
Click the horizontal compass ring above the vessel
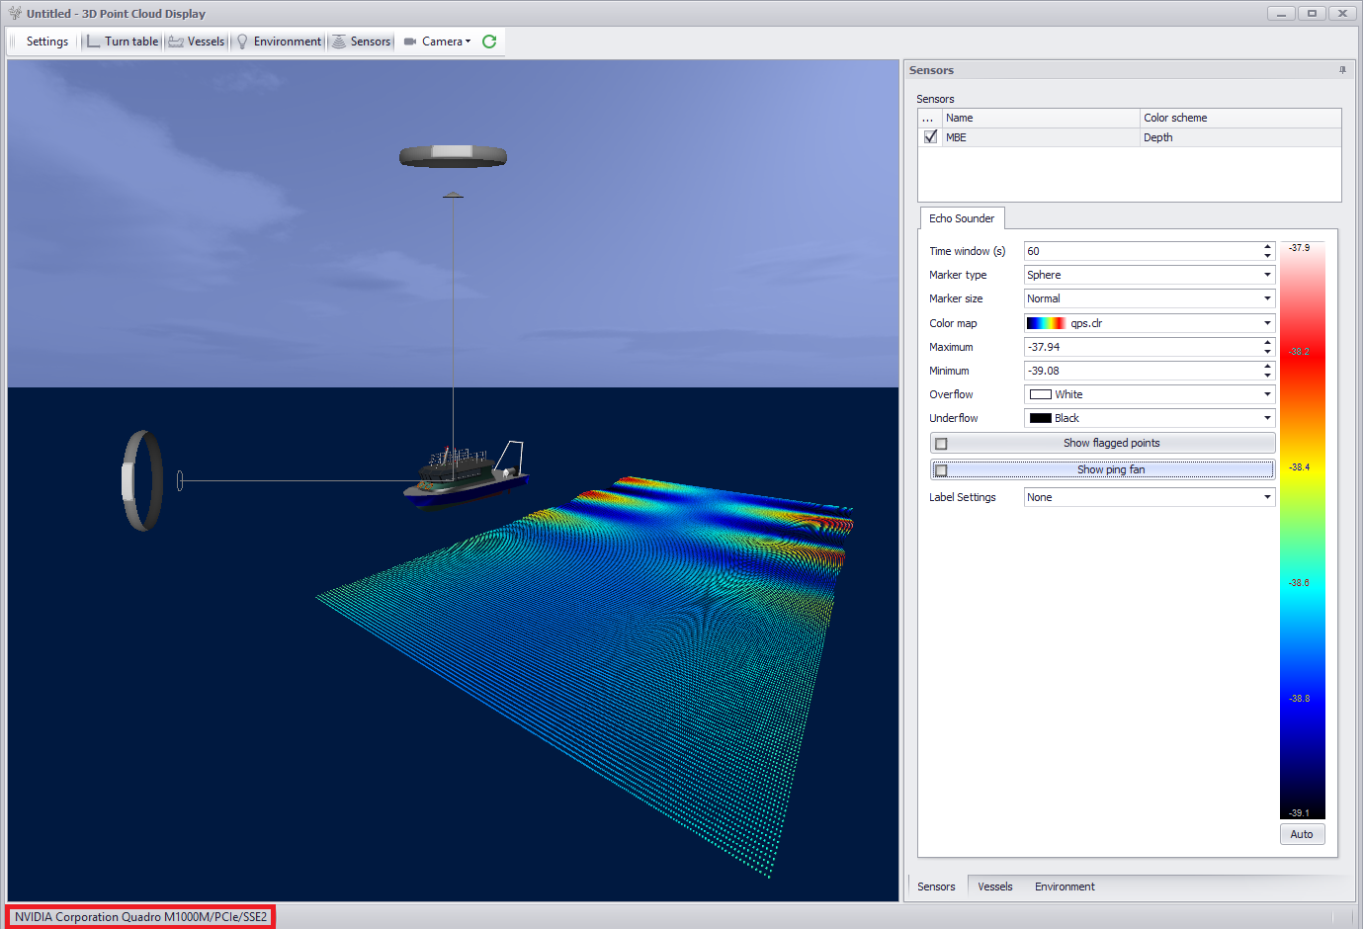click(x=453, y=156)
